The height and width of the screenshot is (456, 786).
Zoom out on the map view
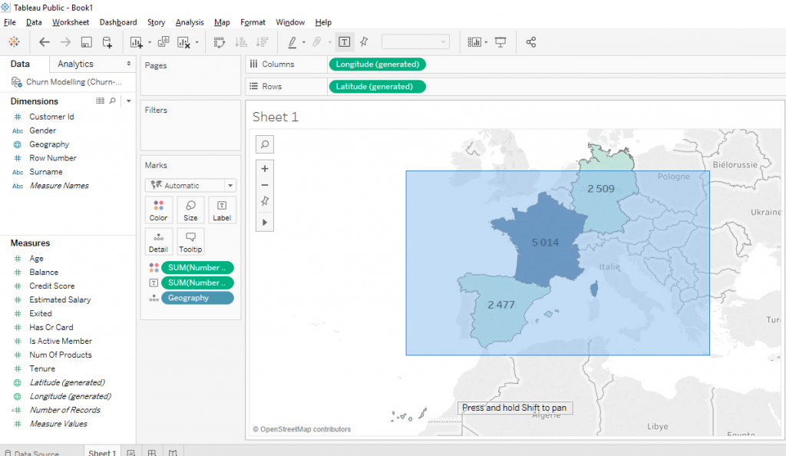point(265,185)
